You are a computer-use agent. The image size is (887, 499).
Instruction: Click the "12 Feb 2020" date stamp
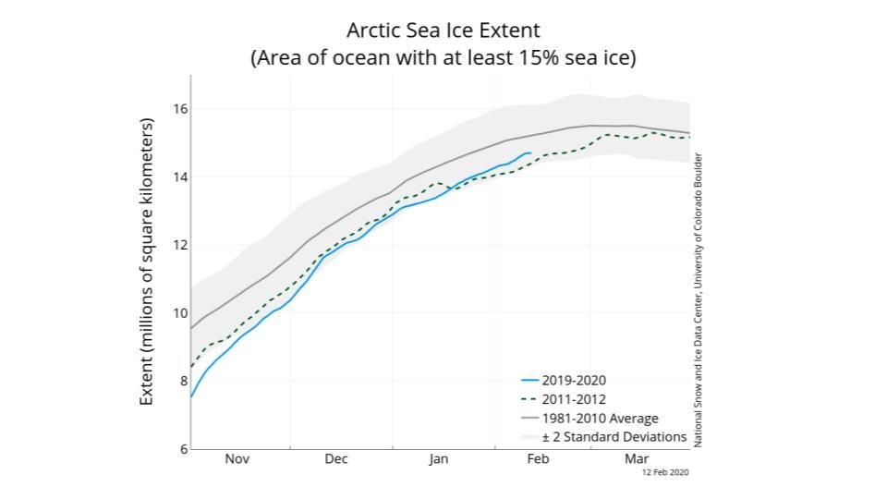tap(665, 472)
